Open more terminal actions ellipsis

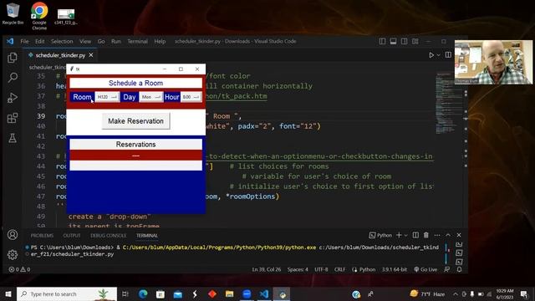[436, 235]
